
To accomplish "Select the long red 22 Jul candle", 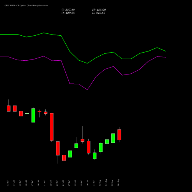I will click(52, 127).
